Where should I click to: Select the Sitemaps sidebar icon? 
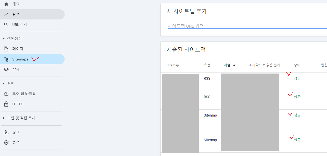click(x=6, y=59)
